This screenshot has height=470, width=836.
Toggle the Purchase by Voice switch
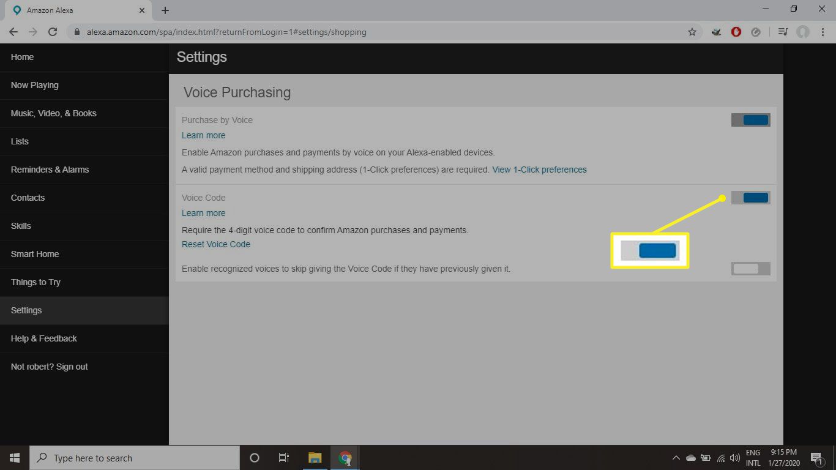[x=751, y=120]
